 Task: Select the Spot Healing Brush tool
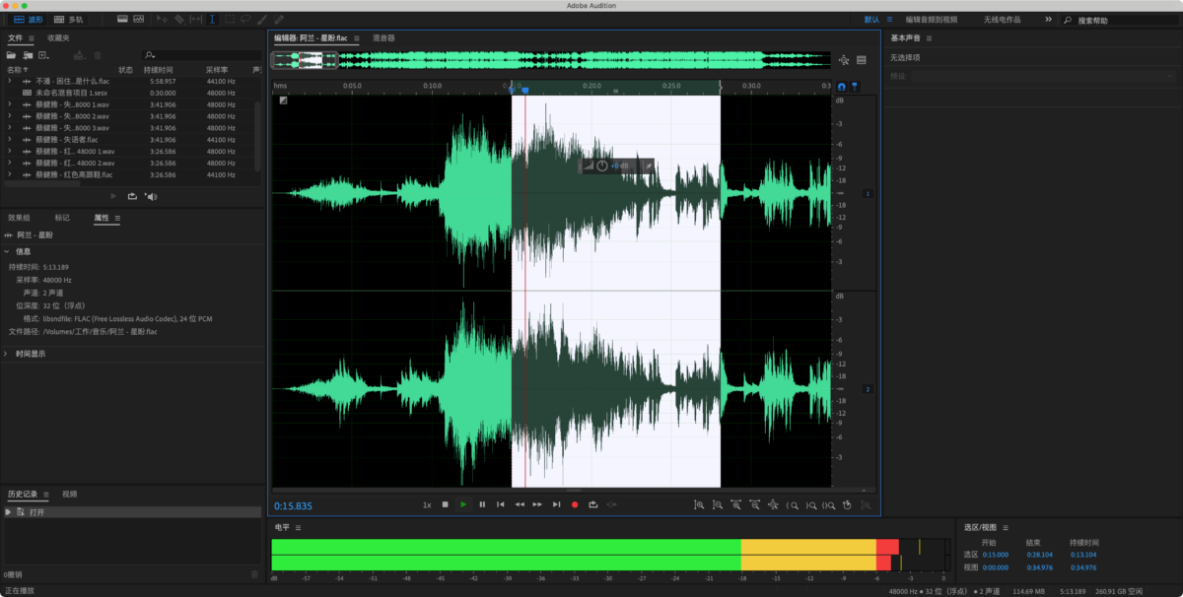(278, 19)
